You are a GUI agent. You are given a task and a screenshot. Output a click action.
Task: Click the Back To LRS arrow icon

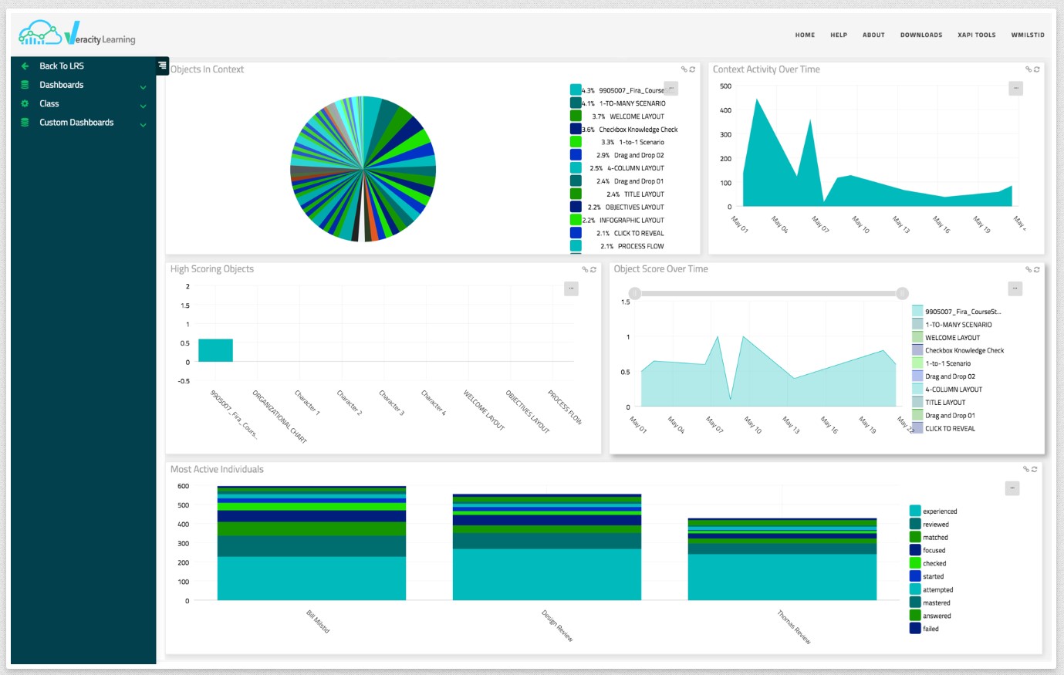(x=25, y=66)
